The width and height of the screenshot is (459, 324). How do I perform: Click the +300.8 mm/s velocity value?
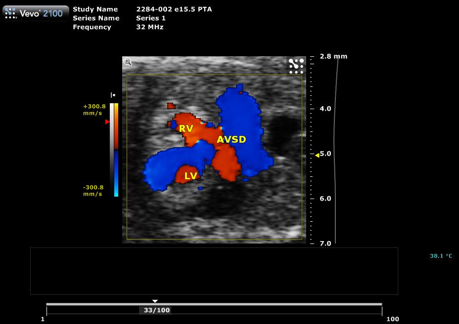[x=94, y=110]
